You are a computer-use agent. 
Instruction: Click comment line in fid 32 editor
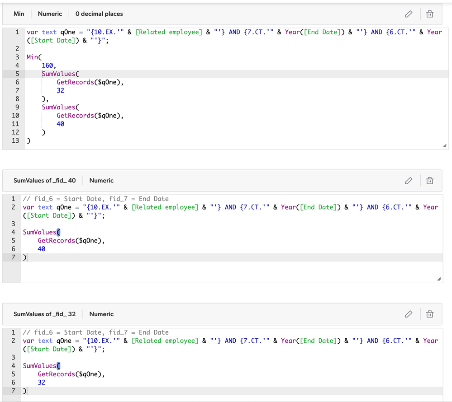[96, 332]
